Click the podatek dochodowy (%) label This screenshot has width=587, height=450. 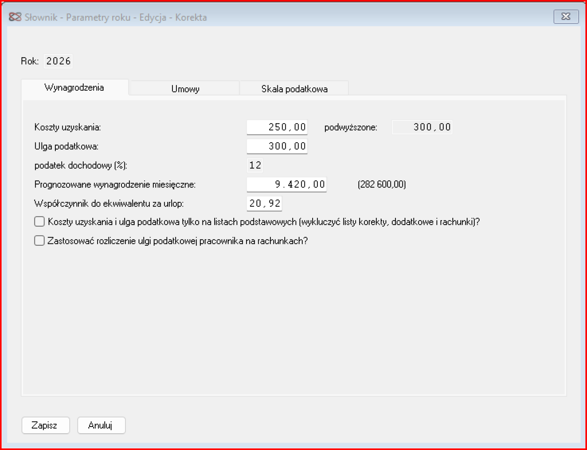coord(81,165)
